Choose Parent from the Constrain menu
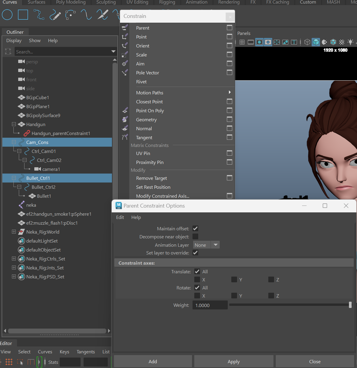 tap(143, 28)
